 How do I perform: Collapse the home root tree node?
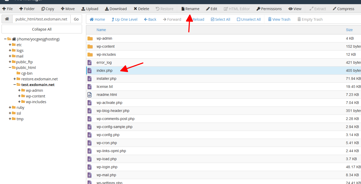(x=5, y=39)
